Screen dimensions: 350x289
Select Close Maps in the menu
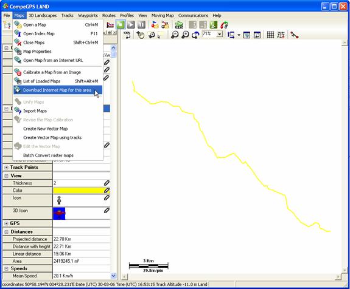point(58,42)
